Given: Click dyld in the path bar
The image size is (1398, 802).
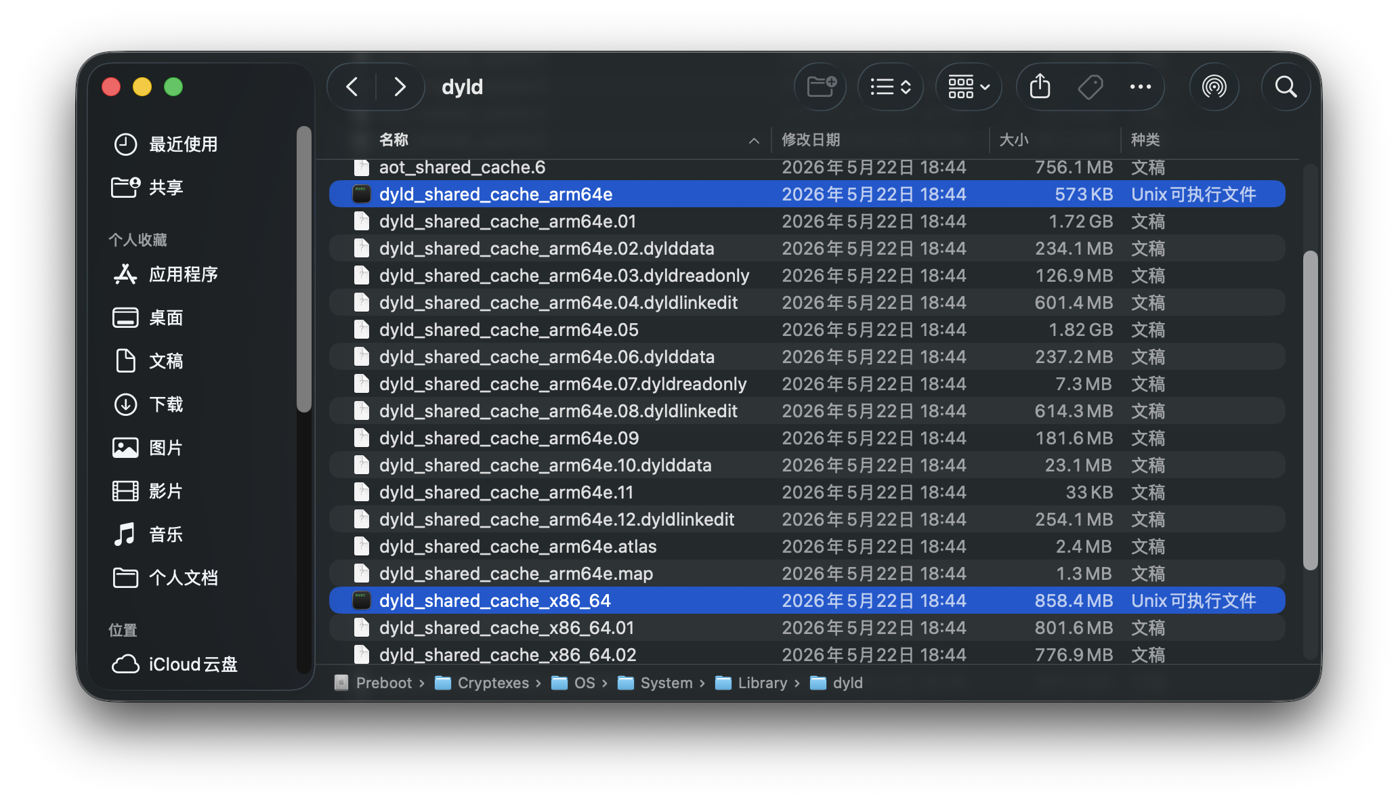Looking at the screenshot, I should [x=836, y=683].
